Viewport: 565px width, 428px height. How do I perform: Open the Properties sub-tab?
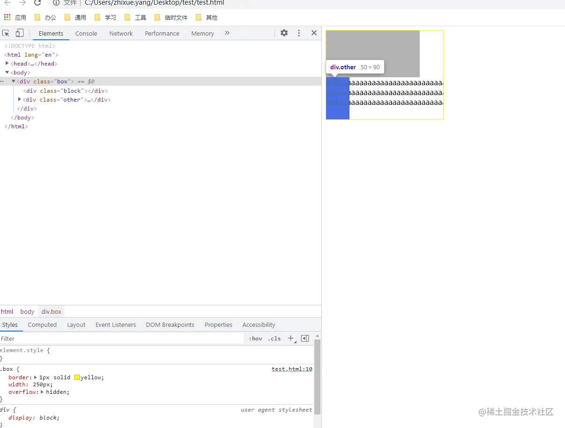tap(218, 325)
